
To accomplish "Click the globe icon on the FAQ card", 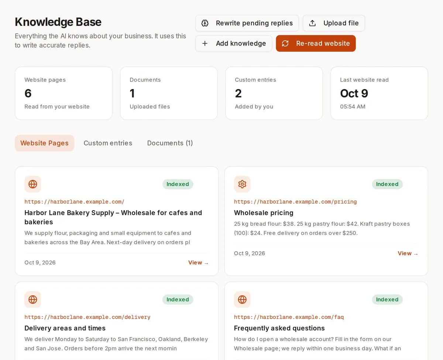I will [242, 299].
